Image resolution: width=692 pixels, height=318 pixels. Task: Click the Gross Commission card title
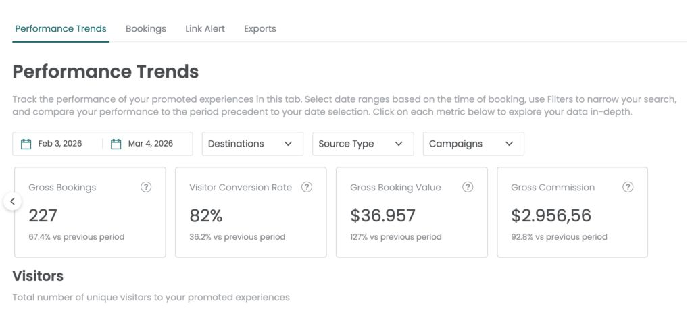pos(553,188)
